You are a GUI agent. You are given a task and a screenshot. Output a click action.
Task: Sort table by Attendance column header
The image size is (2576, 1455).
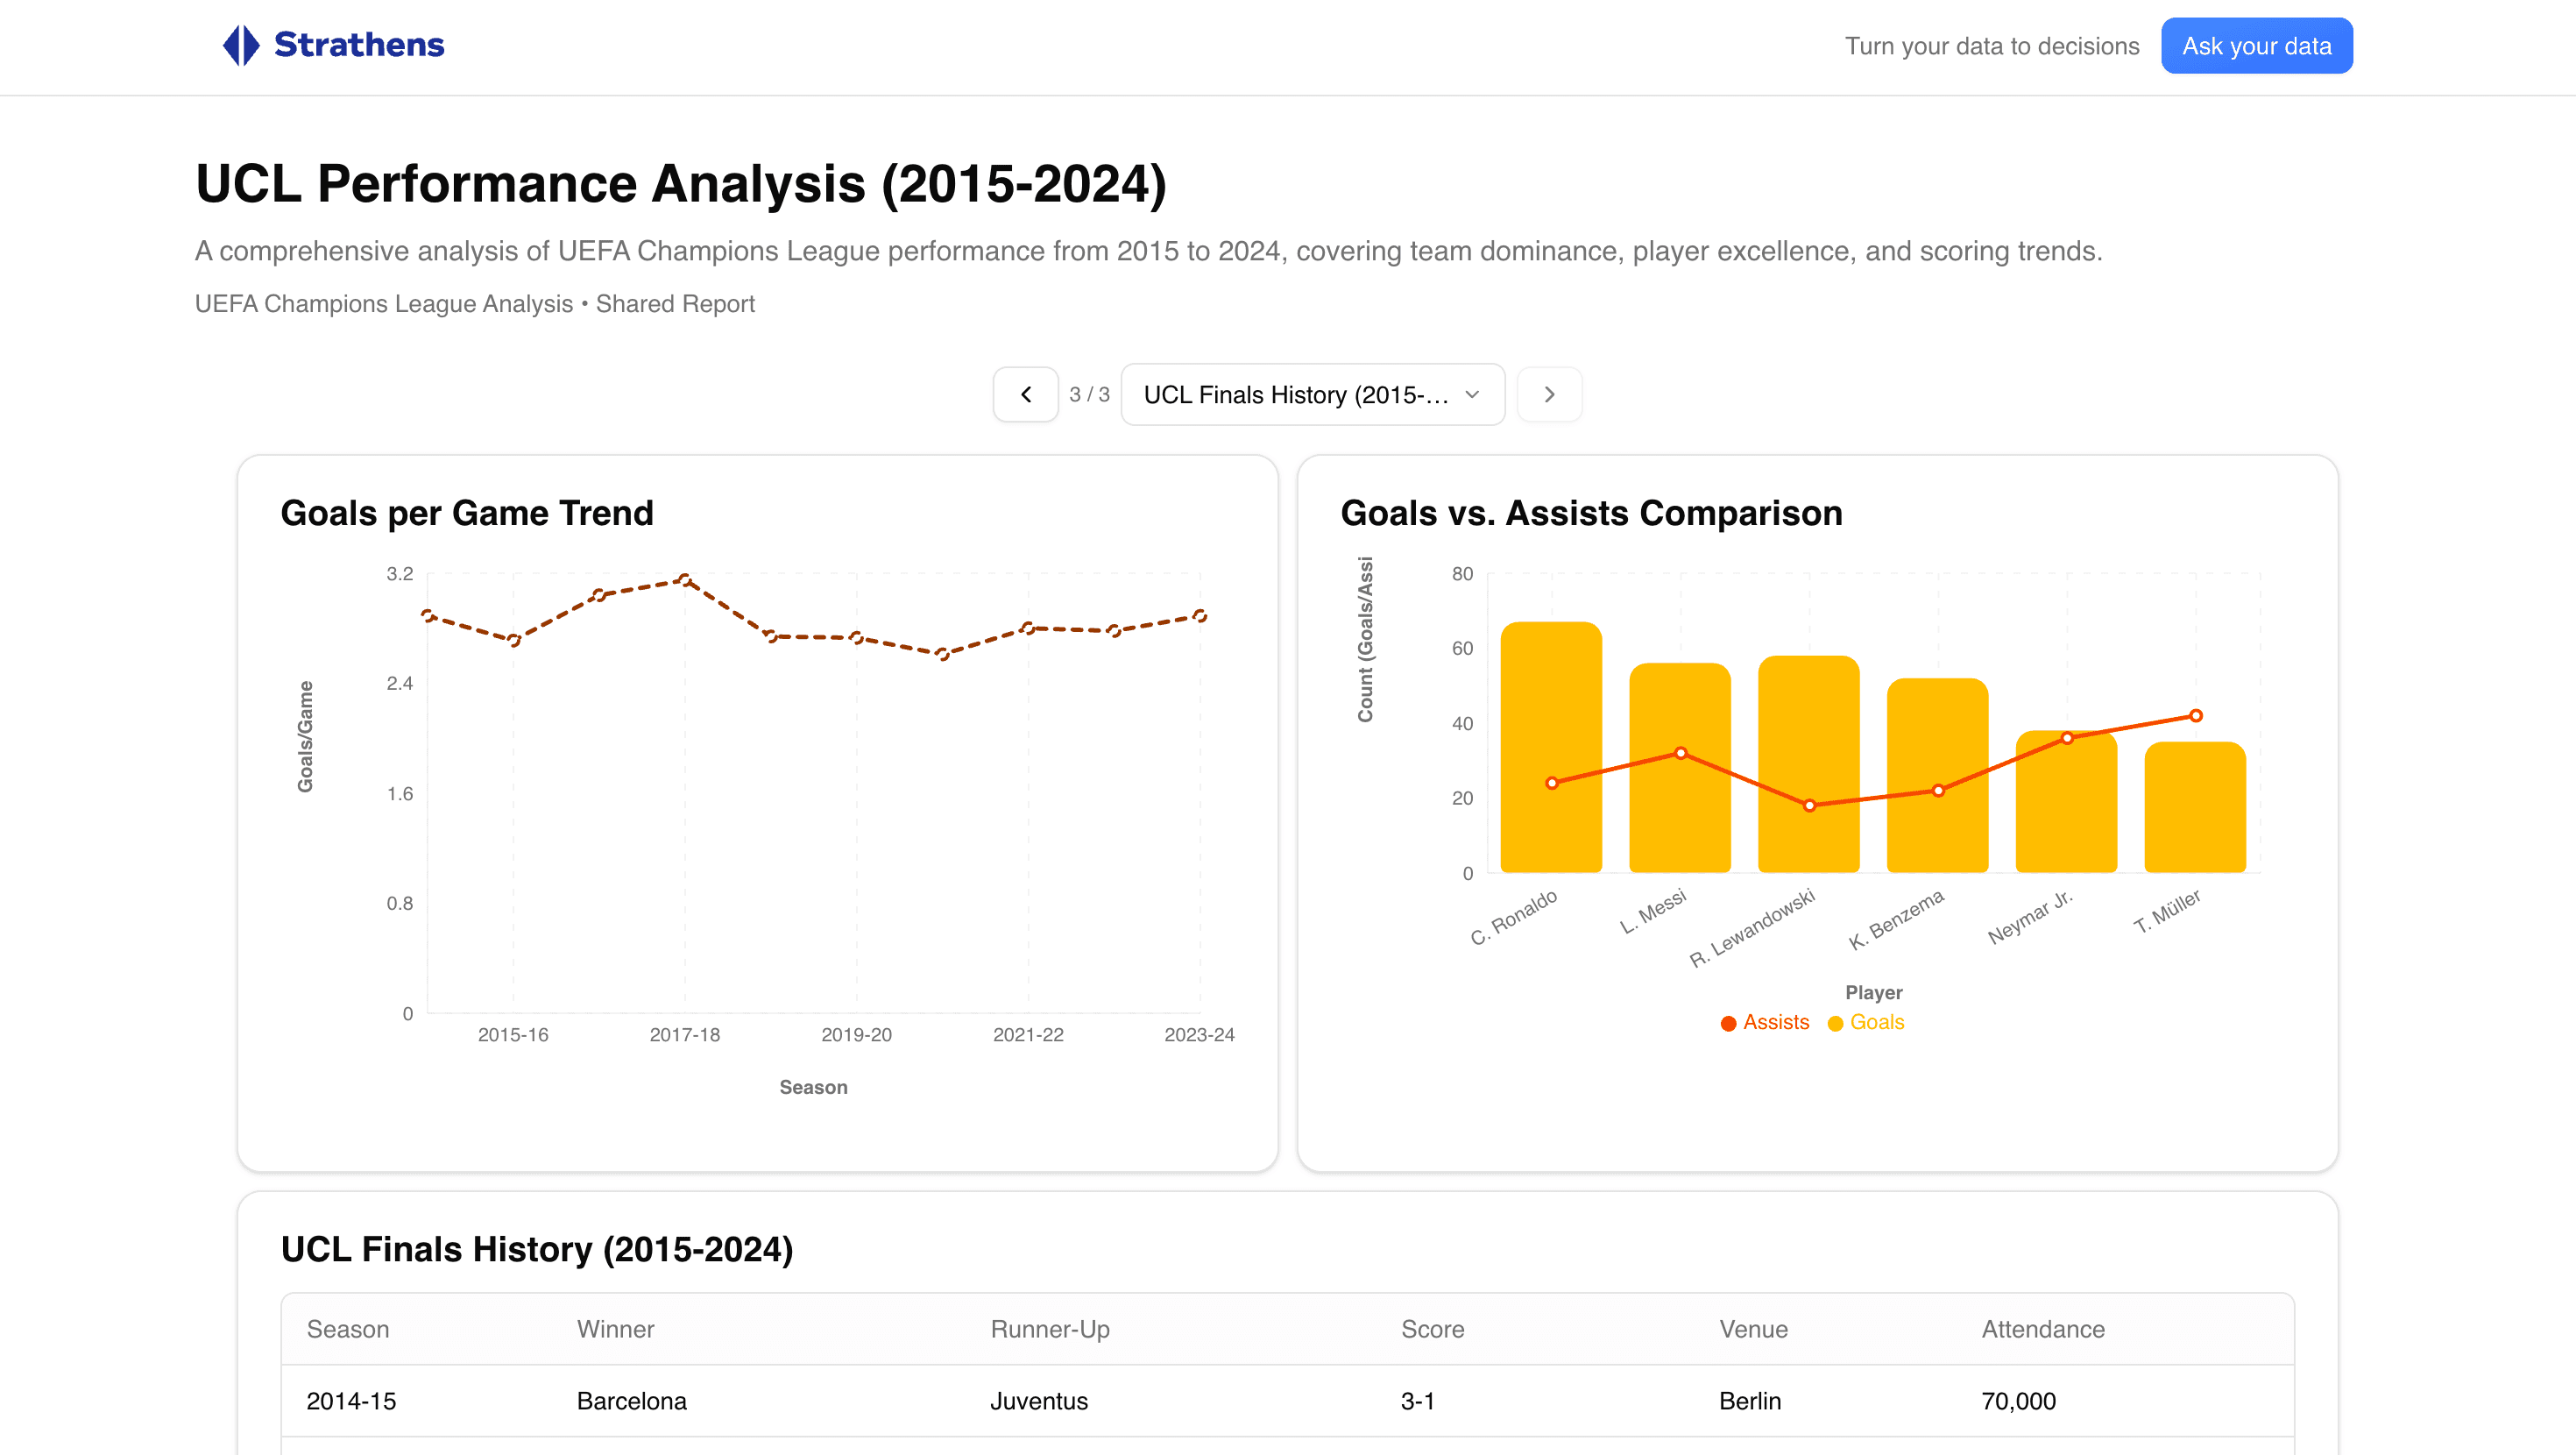tap(2043, 1329)
